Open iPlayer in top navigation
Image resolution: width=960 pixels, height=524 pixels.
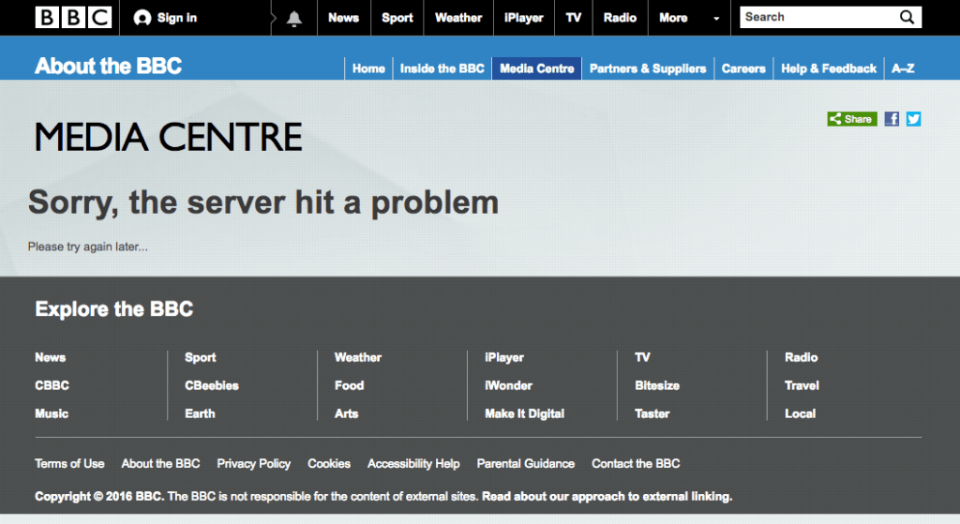pos(523,18)
